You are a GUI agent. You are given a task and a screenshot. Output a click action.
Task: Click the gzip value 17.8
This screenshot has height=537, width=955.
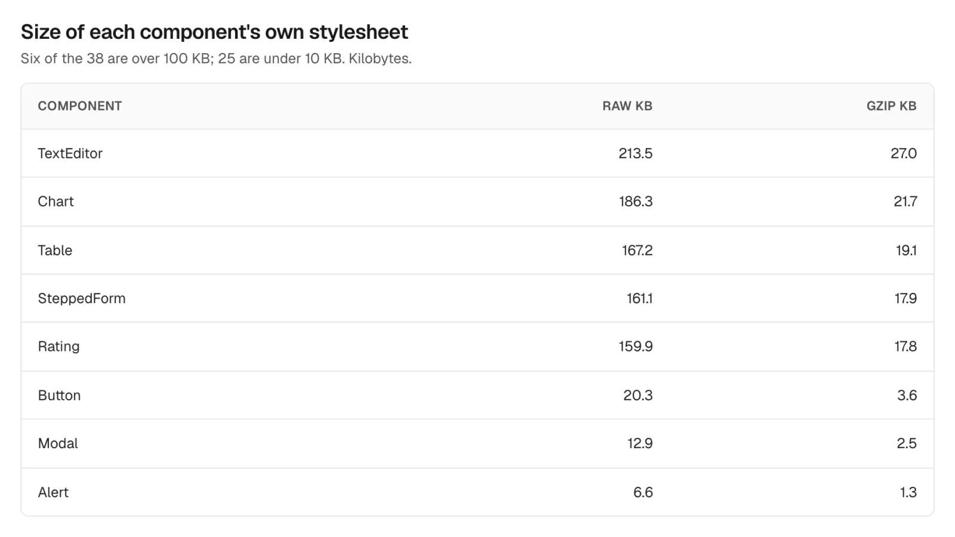point(905,347)
